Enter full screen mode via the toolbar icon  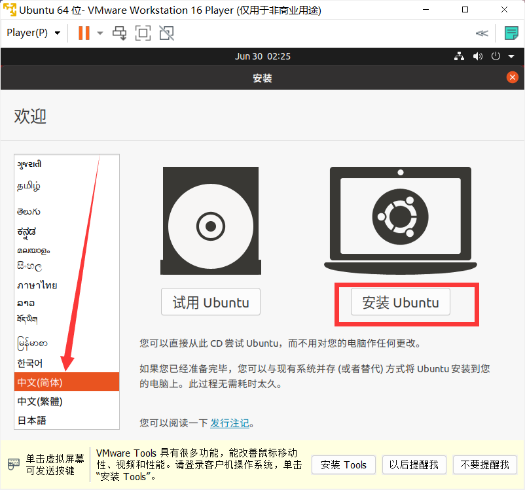(143, 33)
